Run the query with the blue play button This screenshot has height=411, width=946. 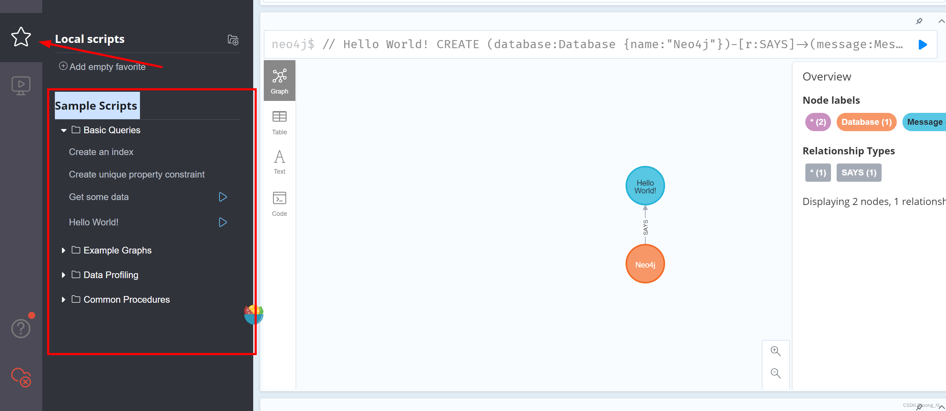coord(922,45)
